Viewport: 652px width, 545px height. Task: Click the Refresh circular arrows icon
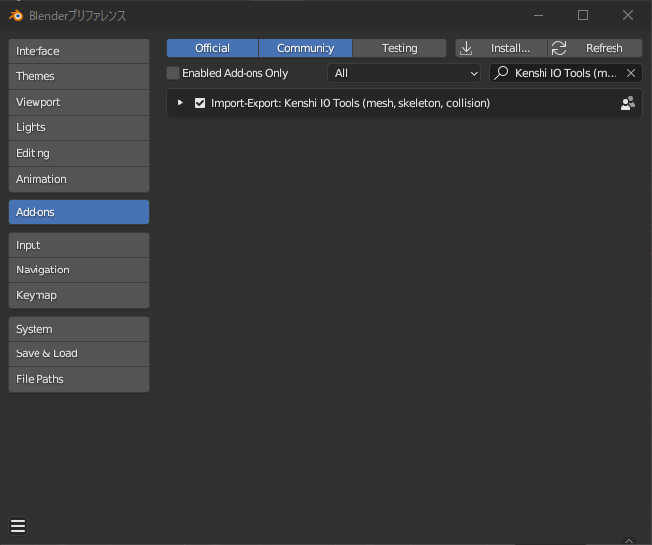click(x=559, y=48)
